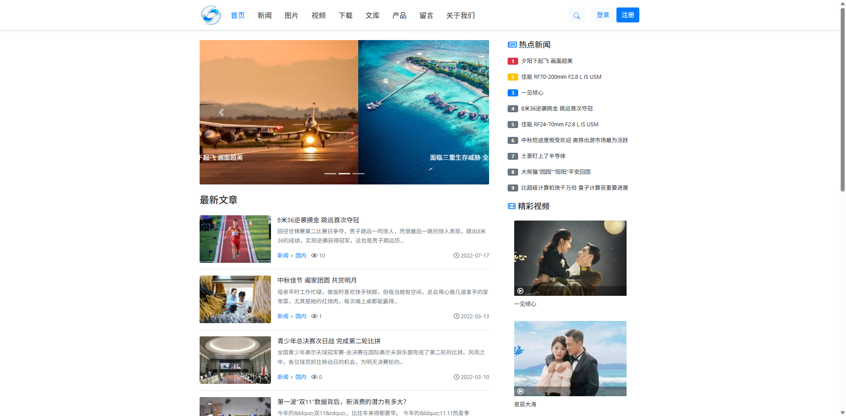
Task: Click rank 1 badge in hot news
Action: [512, 61]
